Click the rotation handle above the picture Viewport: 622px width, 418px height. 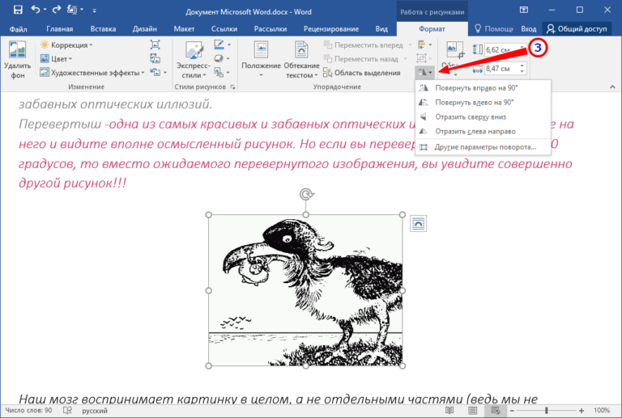[x=305, y=194]
